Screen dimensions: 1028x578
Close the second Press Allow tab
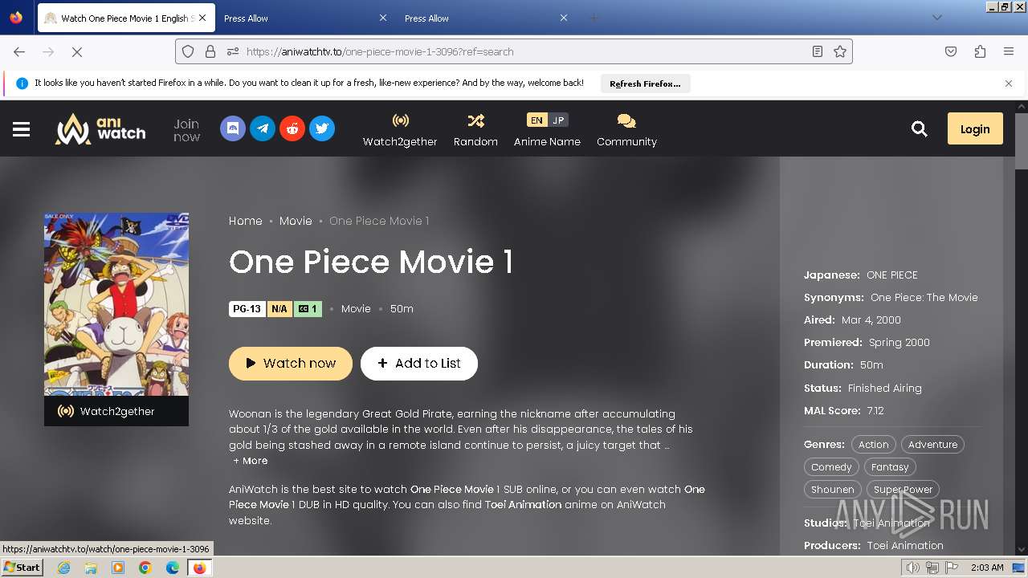coord(564,18)
